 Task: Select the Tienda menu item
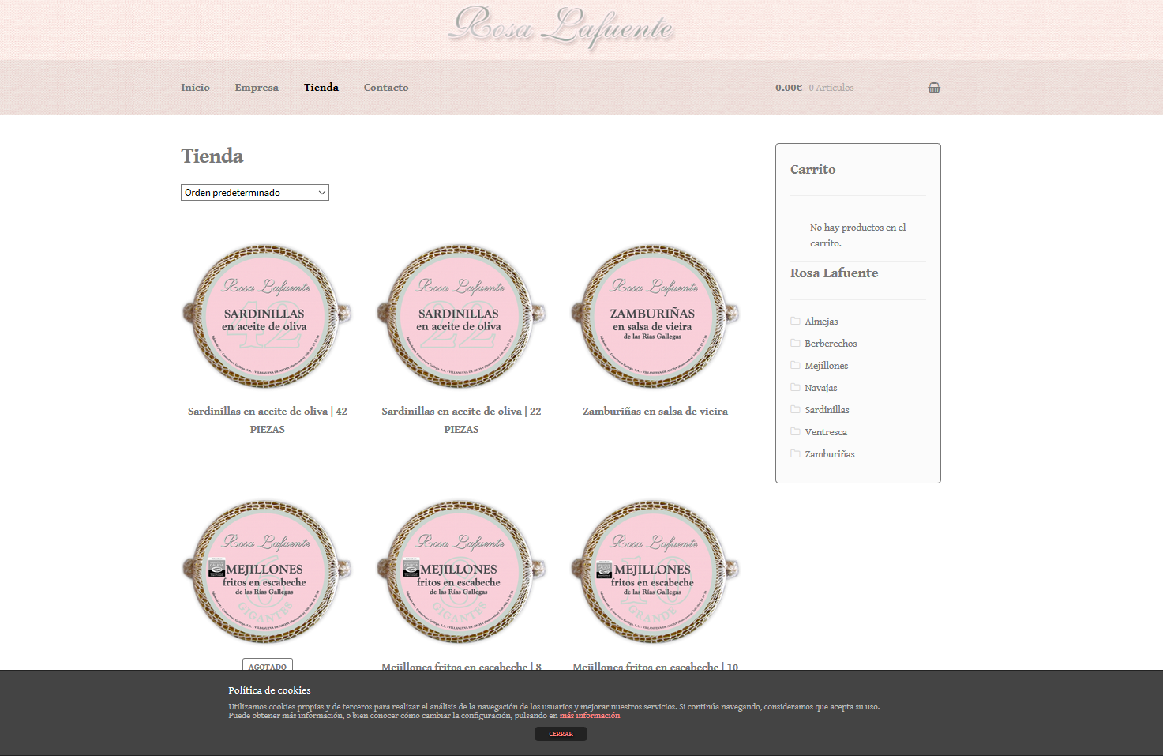click(x=321, y=88)
